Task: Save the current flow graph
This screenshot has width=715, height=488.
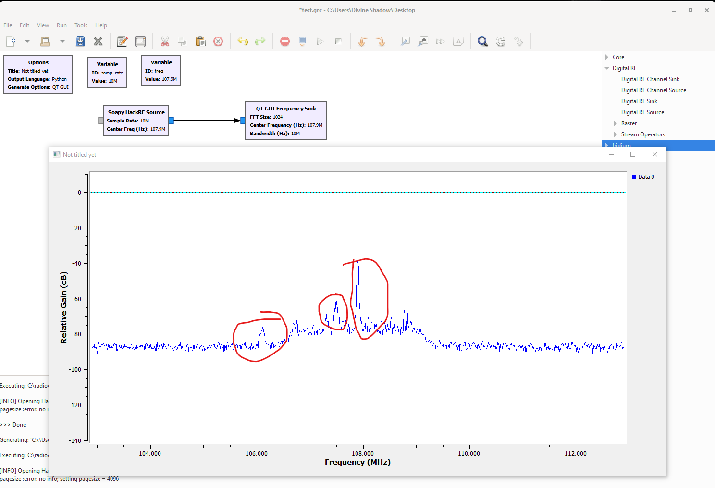Action: (x=80, y=41)
